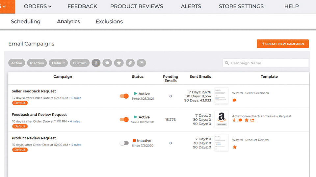Filter campaigns by the paperclip attachment icon
Screen dimensions: 316x177
point(130,63)
